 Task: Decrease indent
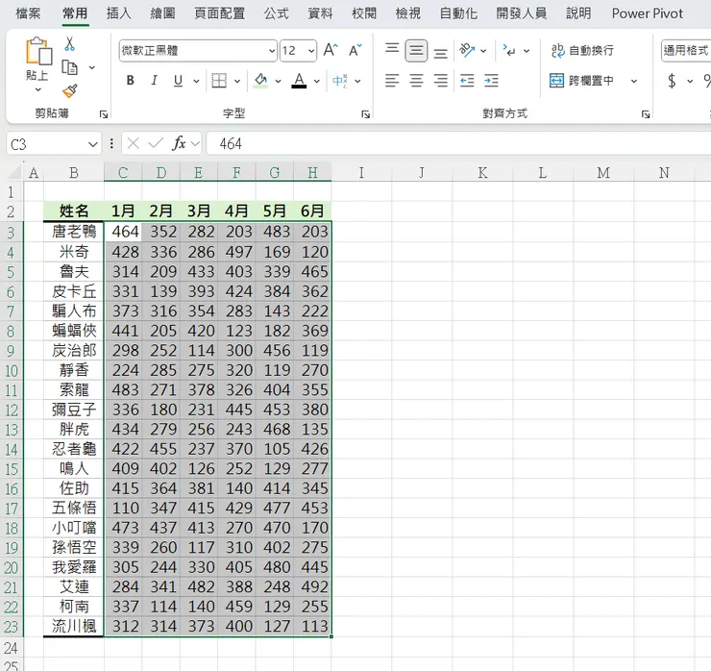click(x=467, y=81)
